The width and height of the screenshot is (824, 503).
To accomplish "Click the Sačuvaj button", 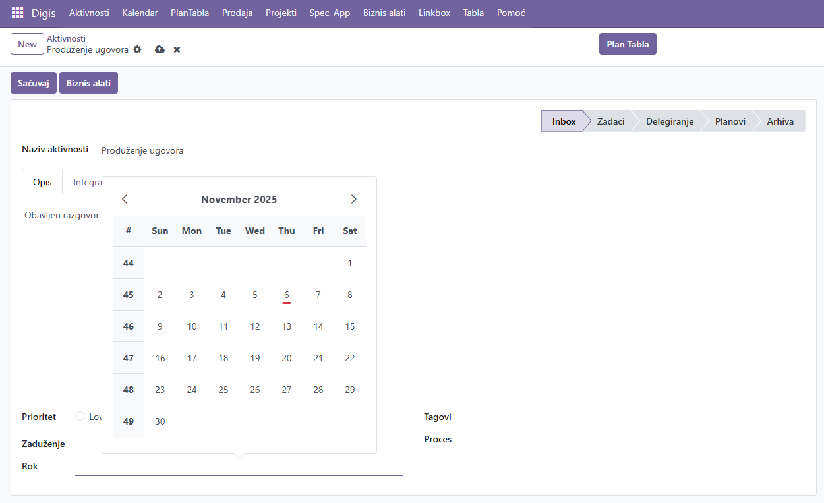I will click(34, 83).
